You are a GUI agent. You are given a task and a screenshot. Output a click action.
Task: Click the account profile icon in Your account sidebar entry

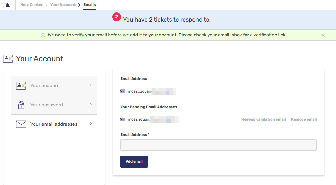[21, 85]
